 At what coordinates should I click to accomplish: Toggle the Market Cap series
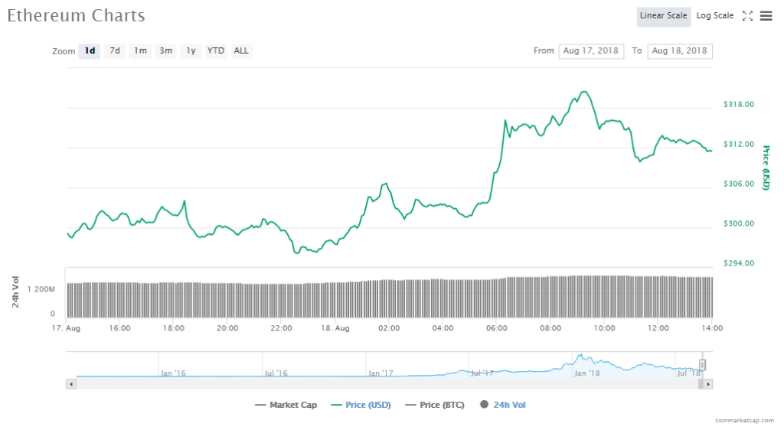(x=286, y=405)
